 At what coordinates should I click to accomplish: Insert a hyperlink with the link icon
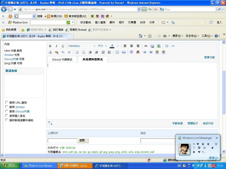[146, 46]
